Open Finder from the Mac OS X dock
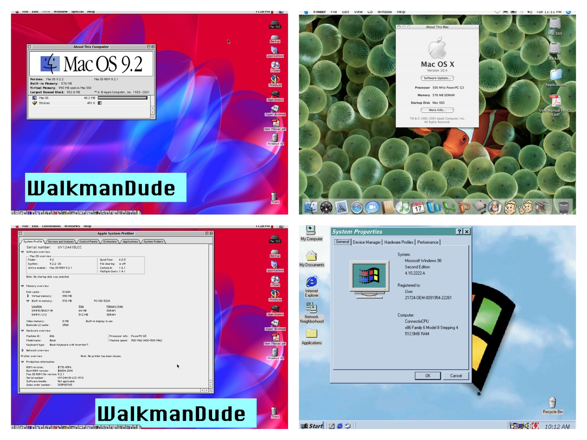This screenshot has height=440, width=587. click(x=310, y=207)
